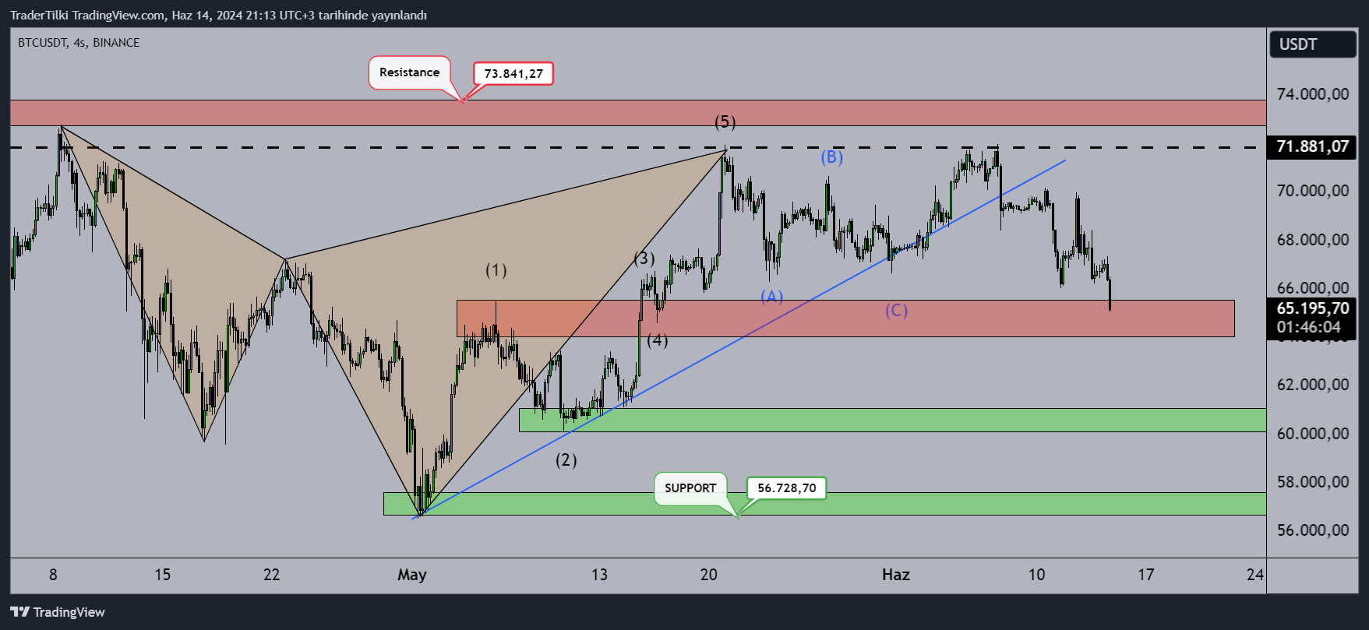Click the Resistance callout label

tap(410, 72)
